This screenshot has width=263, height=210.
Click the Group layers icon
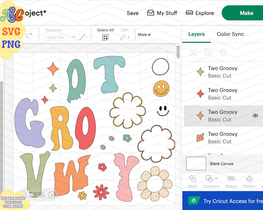(193, 52)
